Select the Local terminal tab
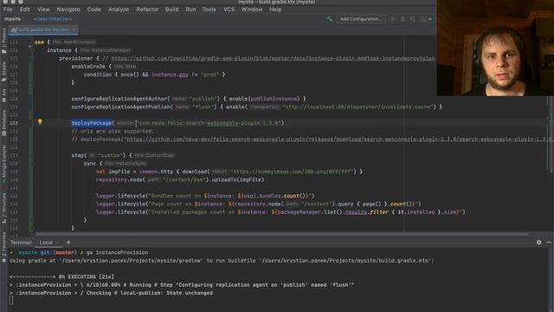554x312 pixels. [x=46, y=243]
